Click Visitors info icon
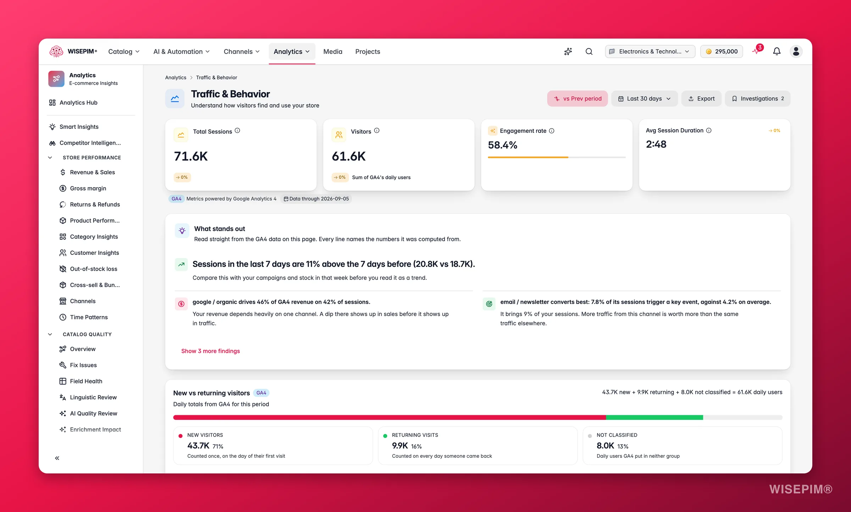 [377, 130]
